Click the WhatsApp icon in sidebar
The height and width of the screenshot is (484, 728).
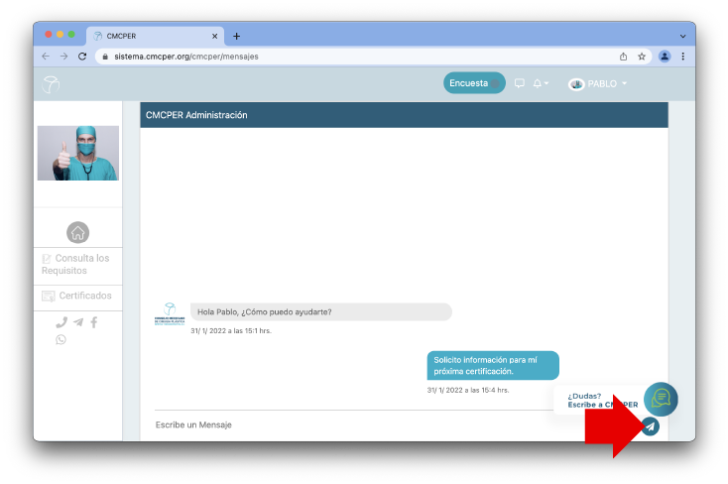point(61,339)
